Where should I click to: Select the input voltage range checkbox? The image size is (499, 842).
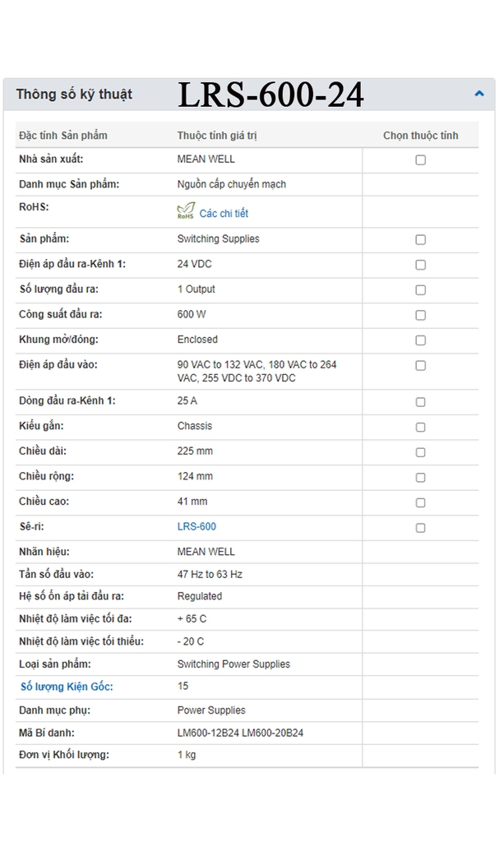[420, 365]
